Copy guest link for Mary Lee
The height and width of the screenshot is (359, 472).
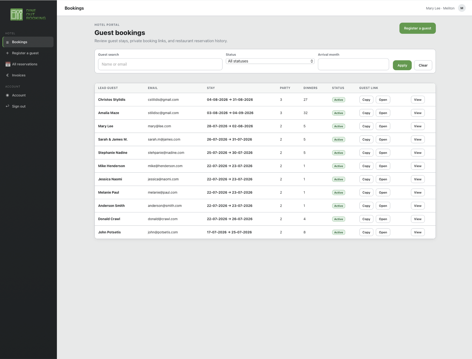(366, 126)
